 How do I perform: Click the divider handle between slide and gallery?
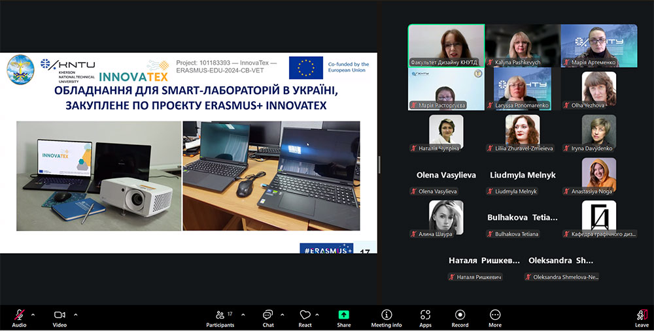[x=380, y=165]
